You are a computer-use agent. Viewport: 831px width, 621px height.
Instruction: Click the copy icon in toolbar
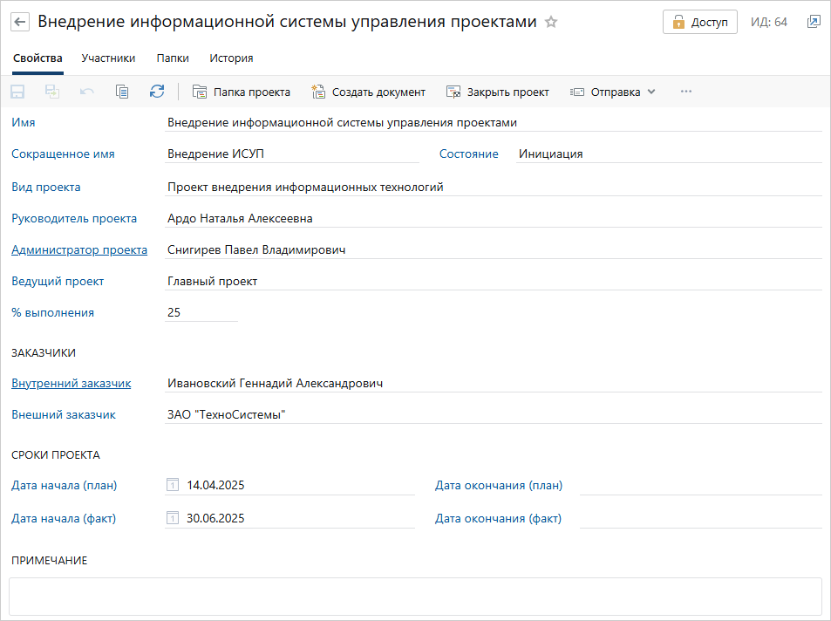[x=122, y=92]
